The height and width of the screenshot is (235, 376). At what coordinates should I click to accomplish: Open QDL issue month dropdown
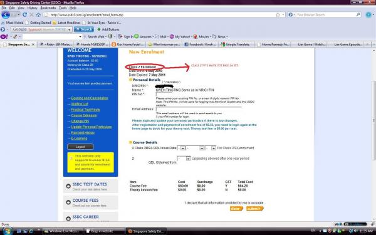coord(196,148)
